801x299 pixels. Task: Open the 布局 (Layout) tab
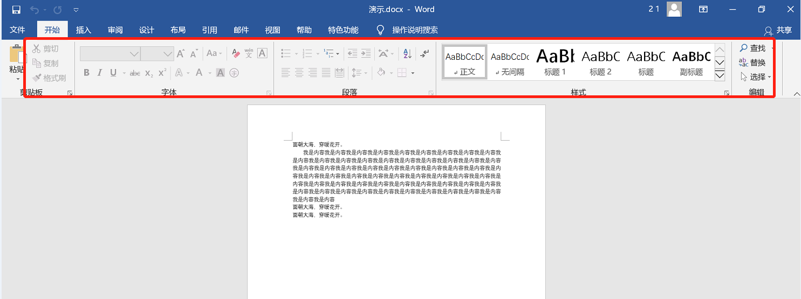coord(178,30)
